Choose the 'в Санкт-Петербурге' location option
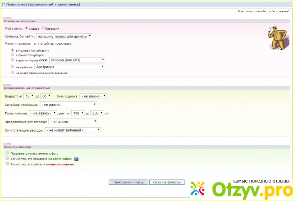 (12, 55)
